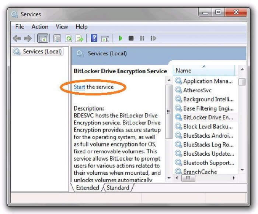
Task: Click the Back arrow toolbar icon
Action: pyautogui.click(x=17, y=38)
